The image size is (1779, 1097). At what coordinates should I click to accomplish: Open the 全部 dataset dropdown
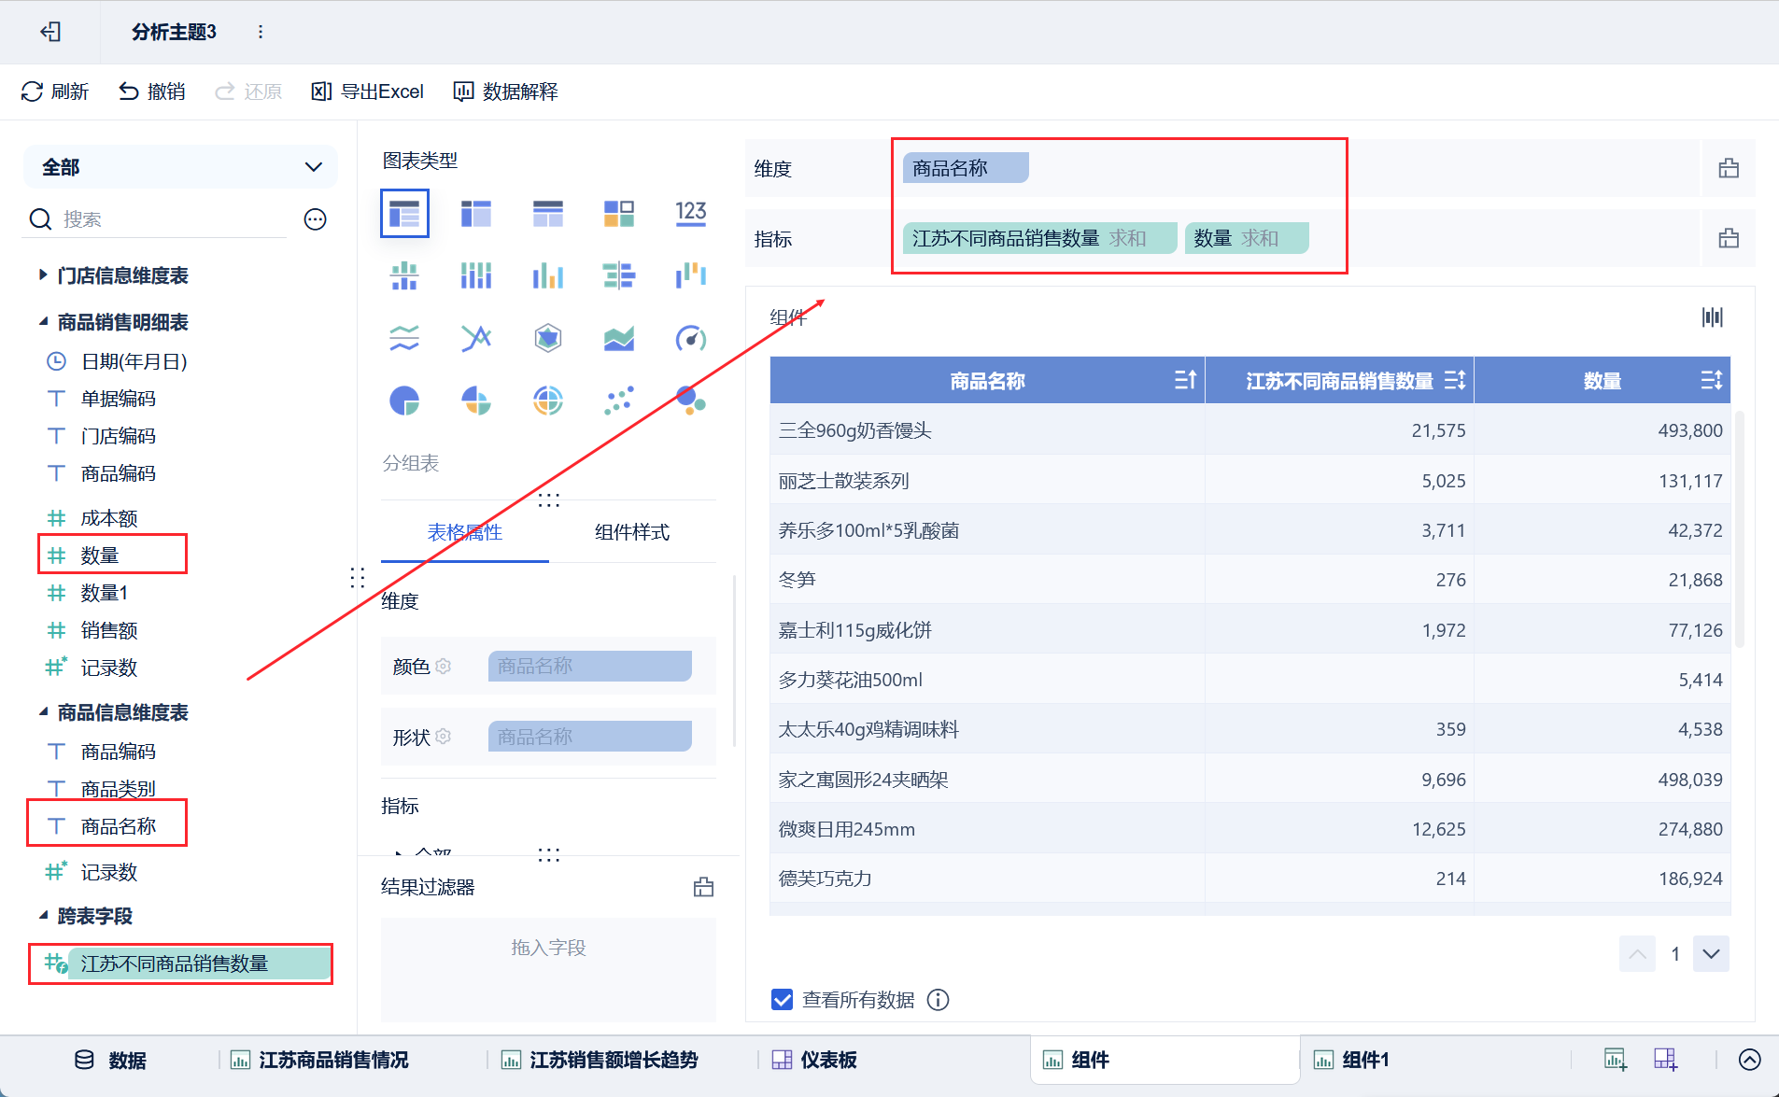[180, 167]
